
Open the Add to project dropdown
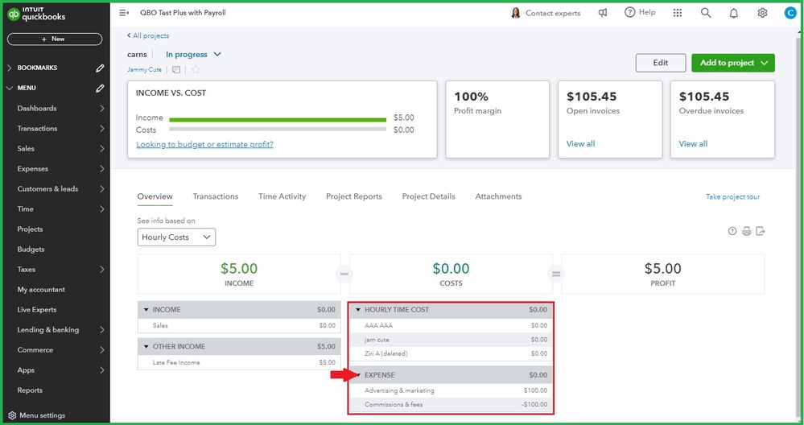point(733,63)
